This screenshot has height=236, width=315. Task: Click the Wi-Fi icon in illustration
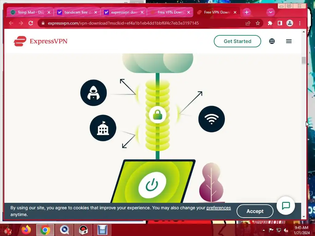click(x=211, y=119)
